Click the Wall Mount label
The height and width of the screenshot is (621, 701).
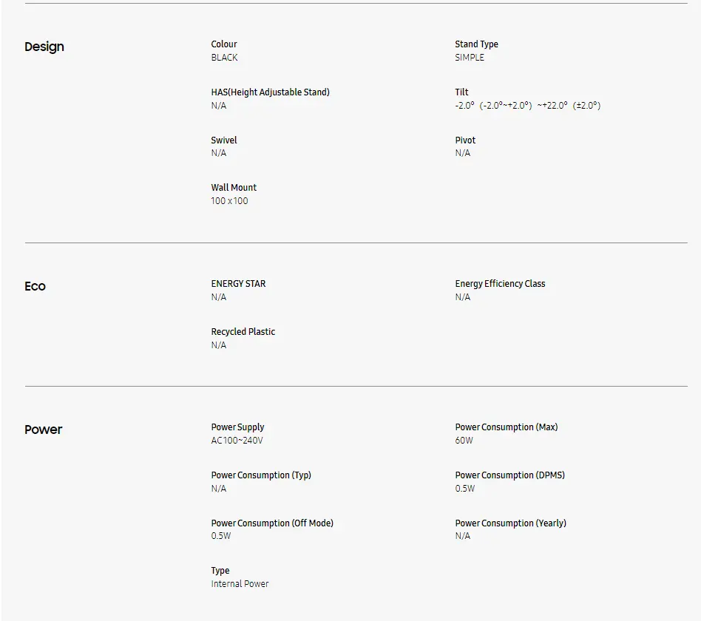(234, 188)
